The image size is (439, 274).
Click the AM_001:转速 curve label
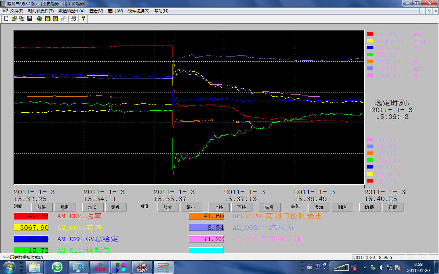point(80,227)
